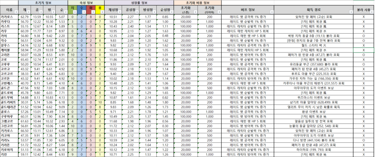This screenshot has width=375, height=157.
Task: Select the 가이 name cell
Action: (x=9, y=36)
